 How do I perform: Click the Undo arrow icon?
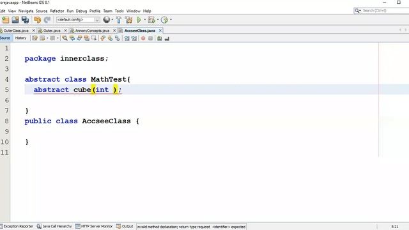click(38, 20)
